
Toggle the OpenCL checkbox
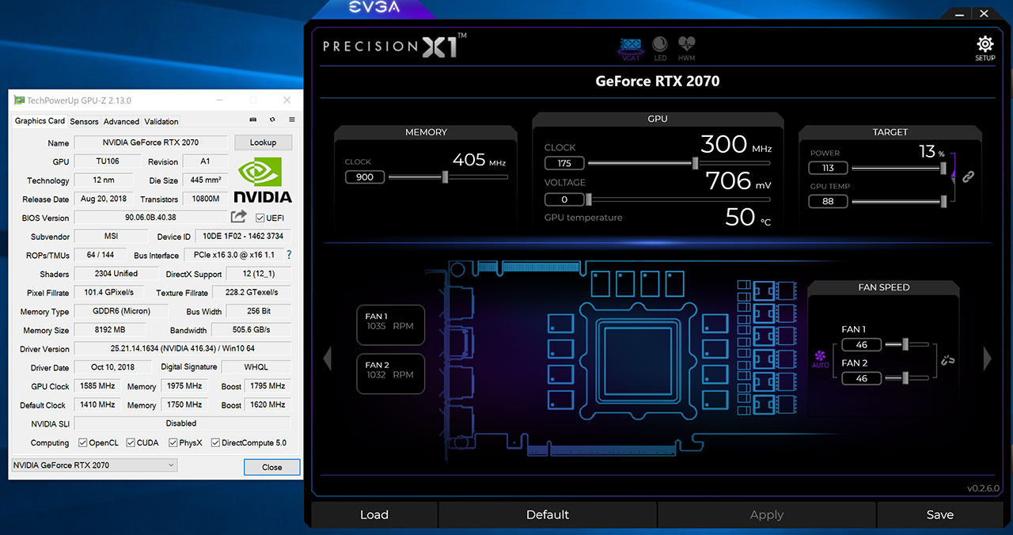click(83, 442)
